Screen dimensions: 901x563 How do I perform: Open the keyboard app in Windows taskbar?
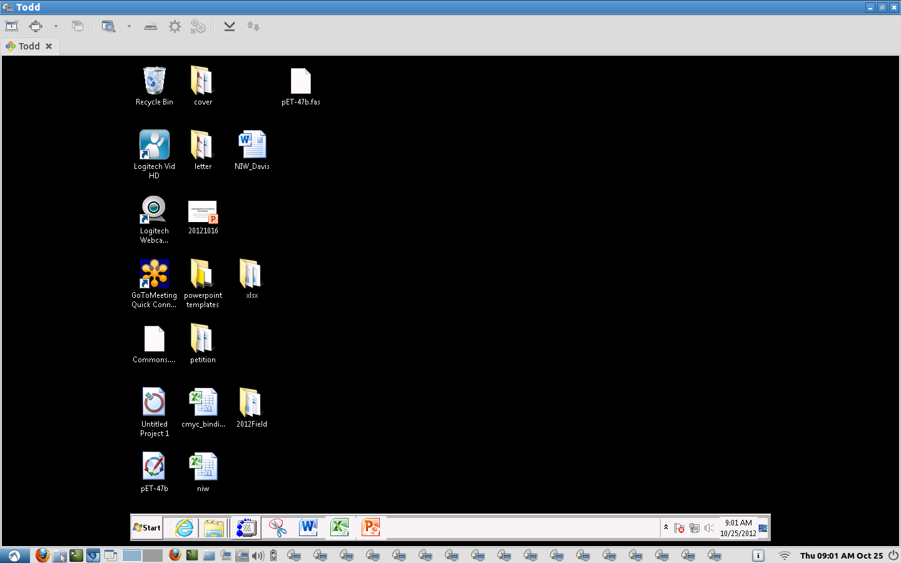246,528
